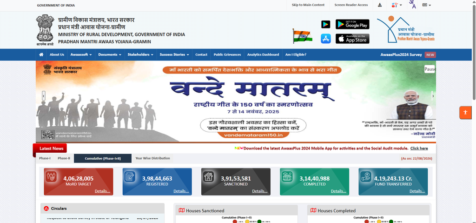The width and height of the screenshot is (476, 223).
Task: Click the '3,14,40,988' completed count
Action: (314, 179)
